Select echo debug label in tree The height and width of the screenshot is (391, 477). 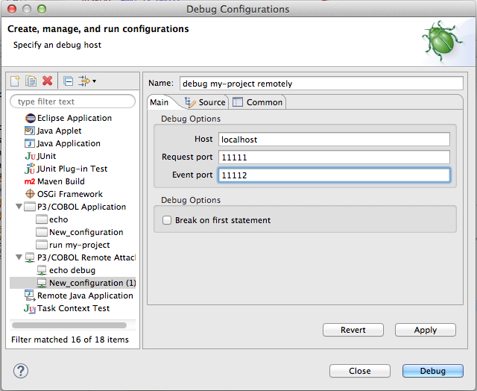[72, 270]
